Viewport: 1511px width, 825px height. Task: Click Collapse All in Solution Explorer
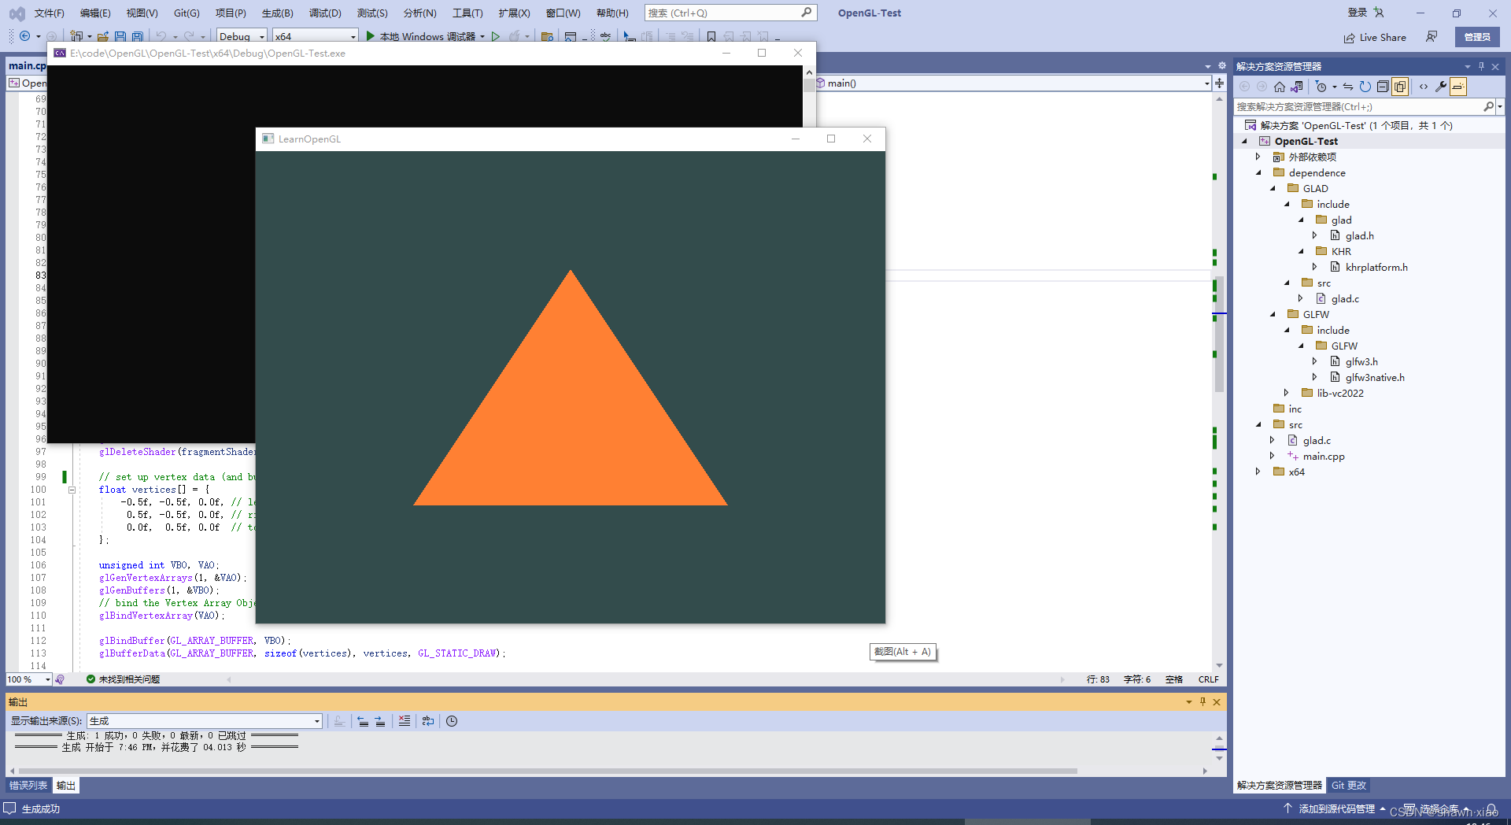1383,87
